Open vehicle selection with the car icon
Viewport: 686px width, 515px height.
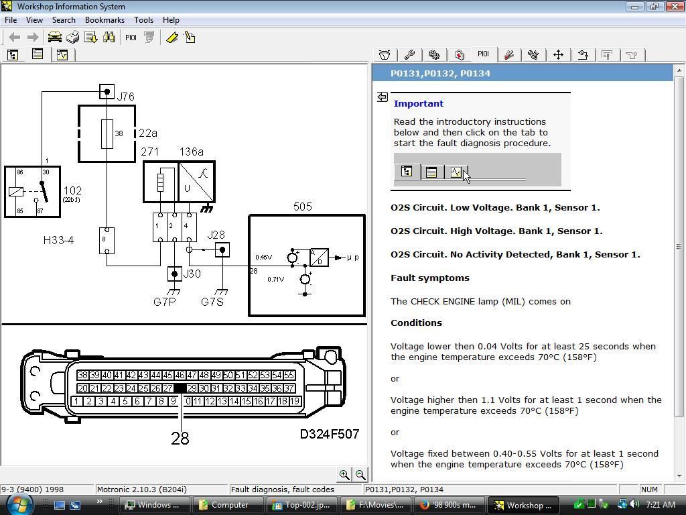54,37
